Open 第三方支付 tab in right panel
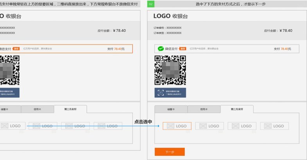The height and width of the screenshot is (160, 307). pyautogui.click(x=237, y=109)
